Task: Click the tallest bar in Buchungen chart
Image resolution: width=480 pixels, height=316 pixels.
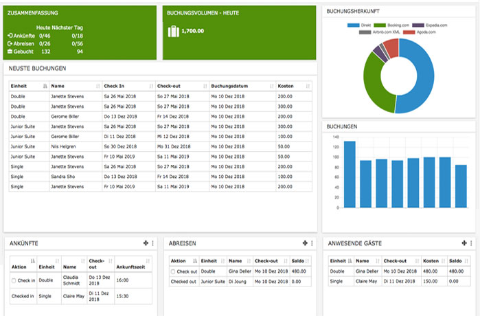Action: click(x=350, y=174)
